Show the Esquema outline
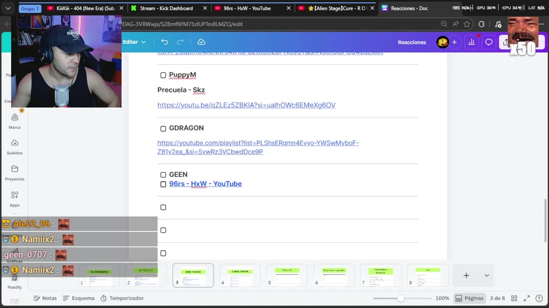549x308 pixels. pyautogui.click(x=78, y=298)
